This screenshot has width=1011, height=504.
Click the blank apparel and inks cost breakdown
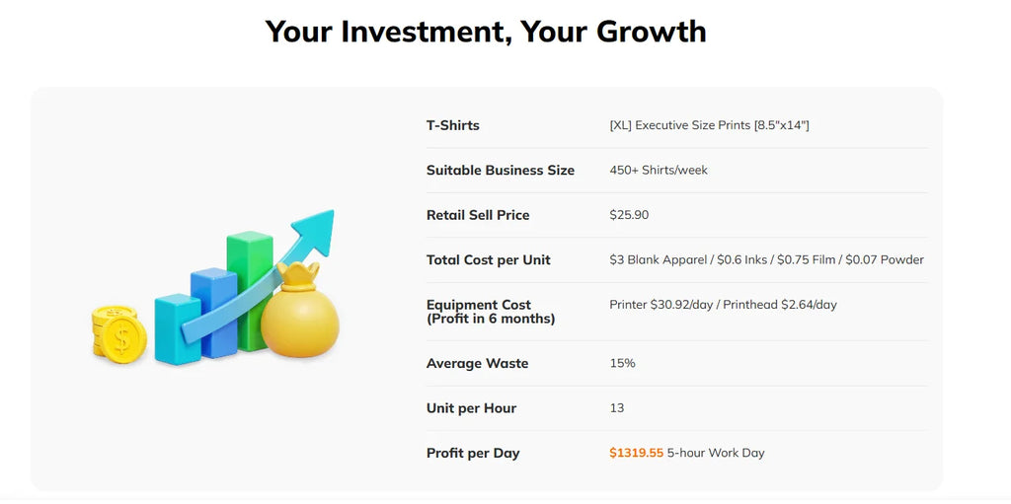[x=766, y=259]
